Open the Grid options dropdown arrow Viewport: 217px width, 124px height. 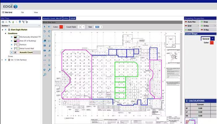[x=198, y=26]
